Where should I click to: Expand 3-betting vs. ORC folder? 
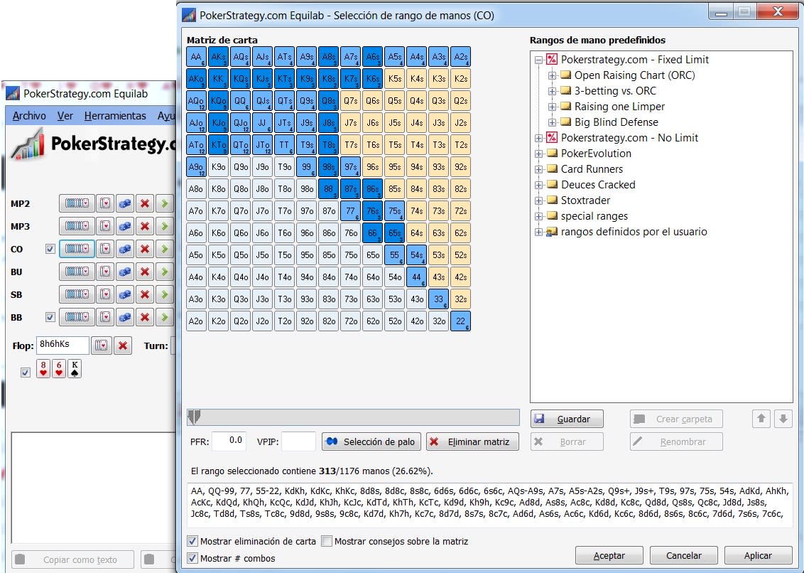tap(553, 92)
